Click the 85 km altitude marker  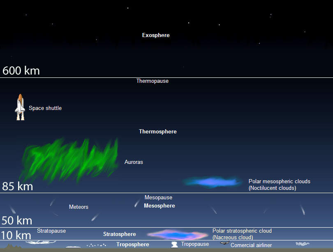pyautogui.click(x=17, y=187)
